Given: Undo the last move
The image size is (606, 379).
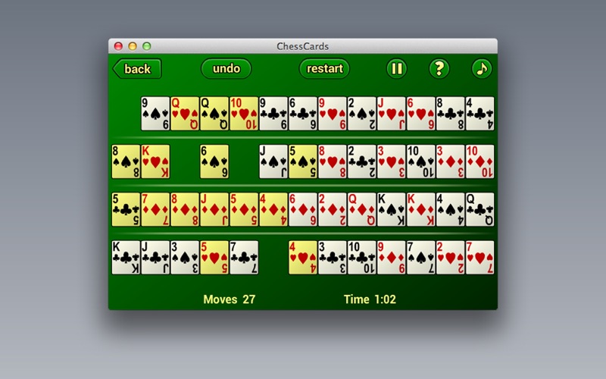Looking at the screenshot, I should [226, 69].
